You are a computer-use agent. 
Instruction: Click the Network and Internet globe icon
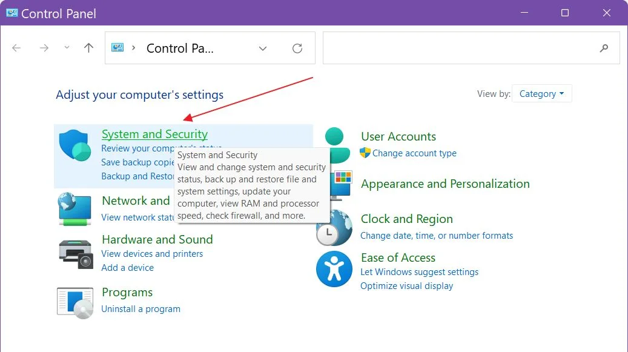pos(74,209)
